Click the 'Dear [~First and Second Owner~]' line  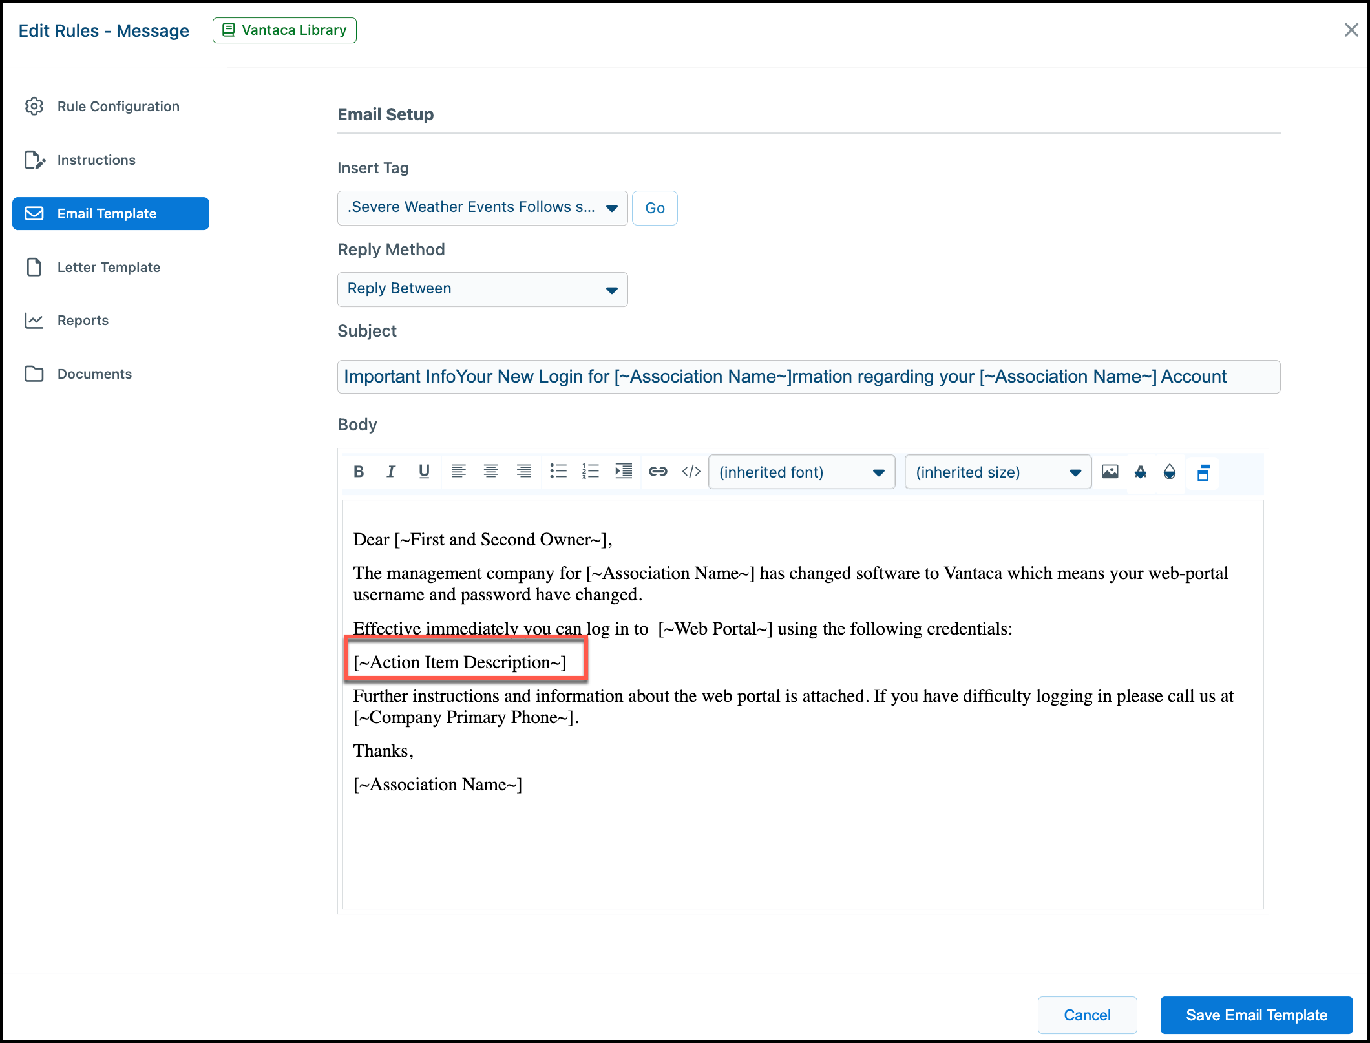point(482,540)
